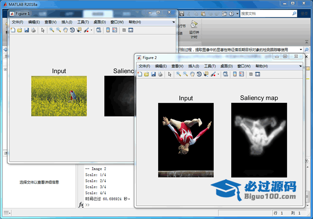Click the 登录 sign-in link
The width and height of the screenshot is (313, 219).
click(303, 14)
